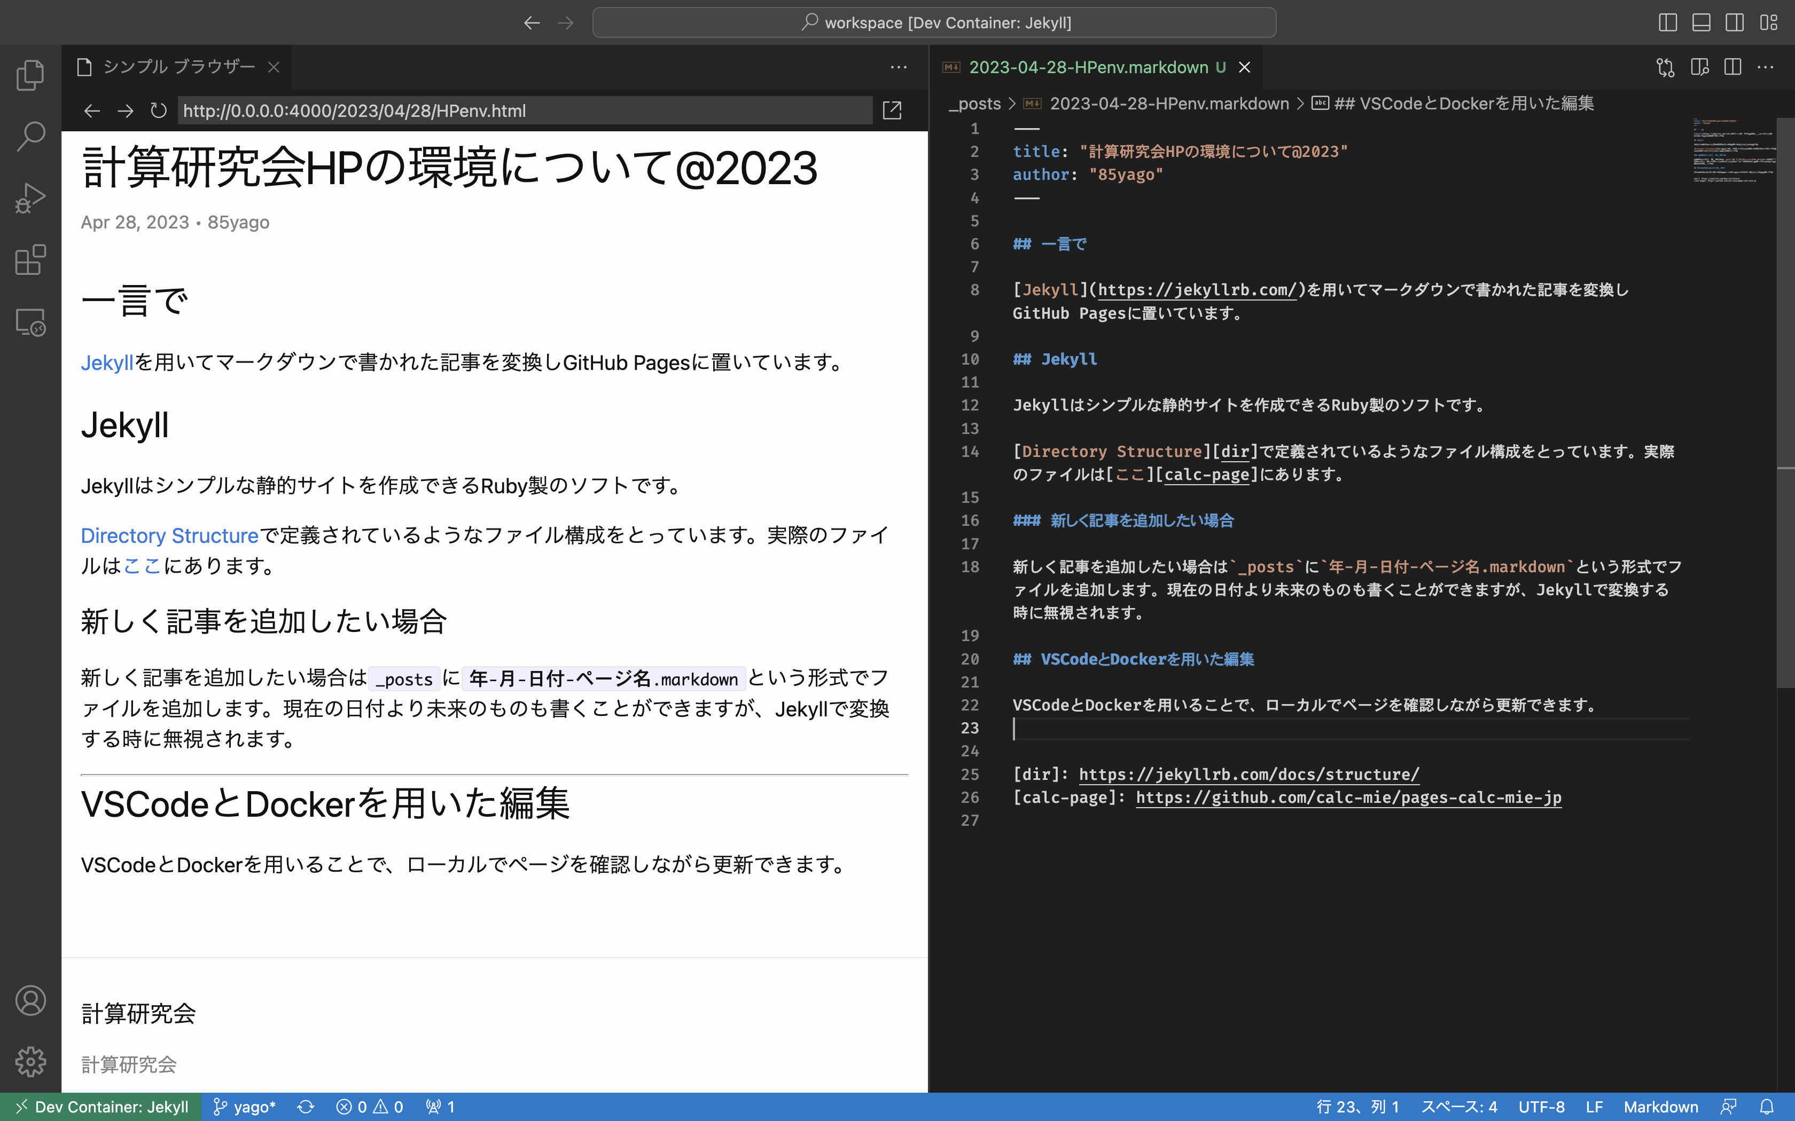Open Simple Browser more actions menu

898,67
